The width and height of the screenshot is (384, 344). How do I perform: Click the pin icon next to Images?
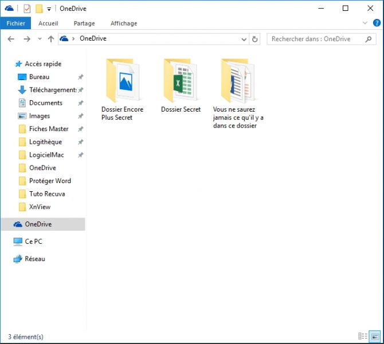[x=81, y=116]
